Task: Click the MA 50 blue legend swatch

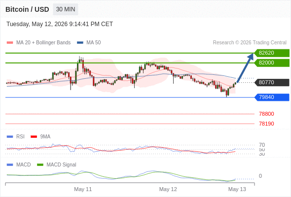Action: pyautogui.click(x=80, y=43)
